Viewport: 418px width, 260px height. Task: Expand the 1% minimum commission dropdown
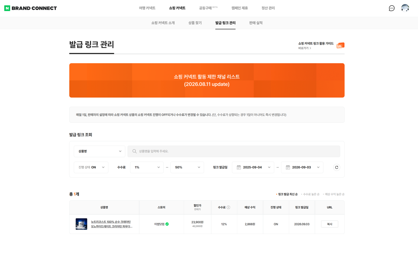[147, 167]
